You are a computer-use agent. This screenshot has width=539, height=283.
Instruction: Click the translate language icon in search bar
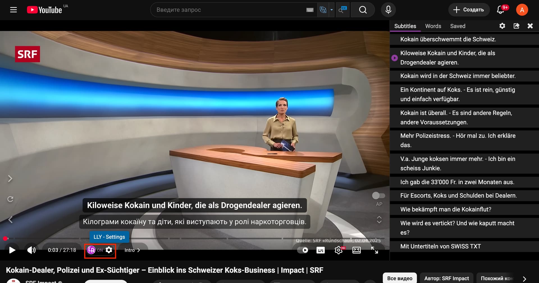tap(323, 10)
